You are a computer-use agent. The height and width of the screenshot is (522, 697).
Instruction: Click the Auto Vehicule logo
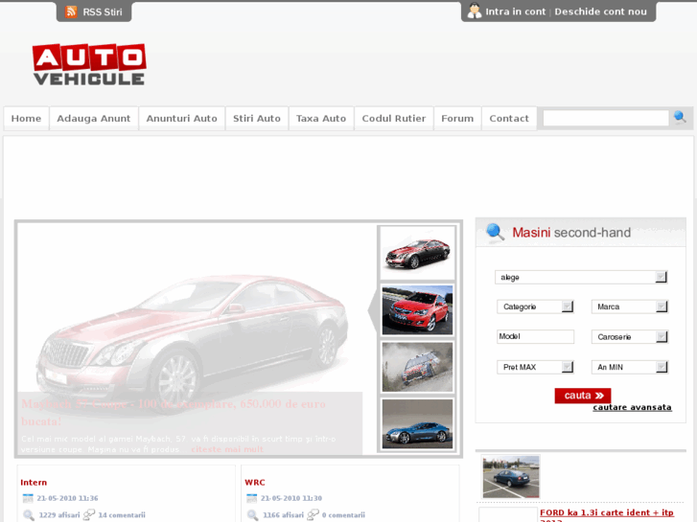[x=89, y=64]
